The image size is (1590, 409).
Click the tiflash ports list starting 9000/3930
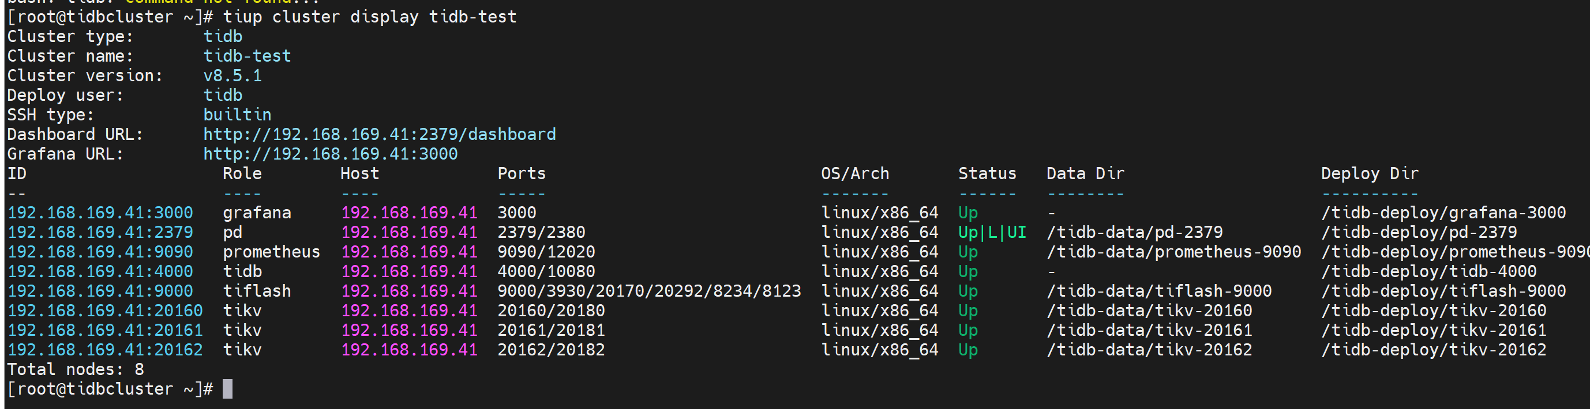pyautogui.click(x=648, y=291)
